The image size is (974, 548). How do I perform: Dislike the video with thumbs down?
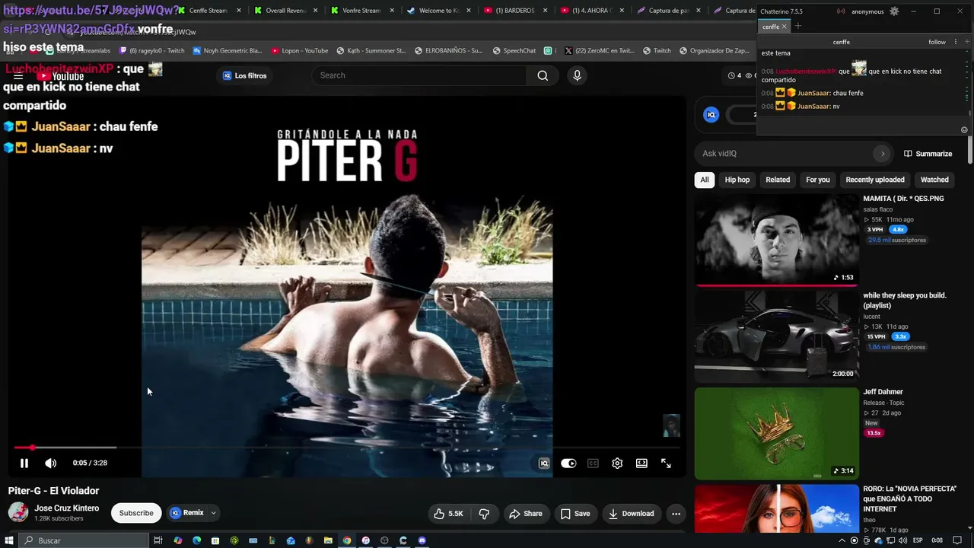[x=485, y=514]
